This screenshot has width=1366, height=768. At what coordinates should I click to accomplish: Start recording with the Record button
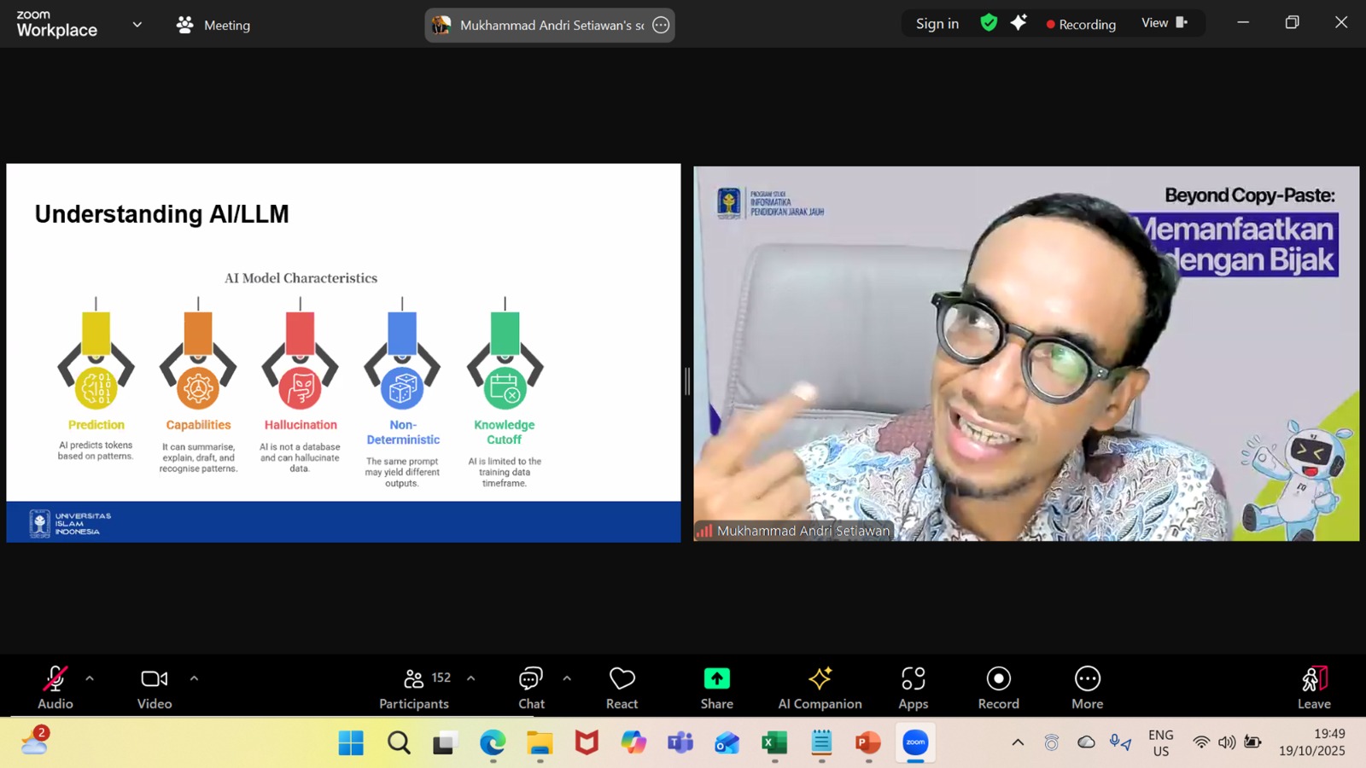click(x=998, y=687)
